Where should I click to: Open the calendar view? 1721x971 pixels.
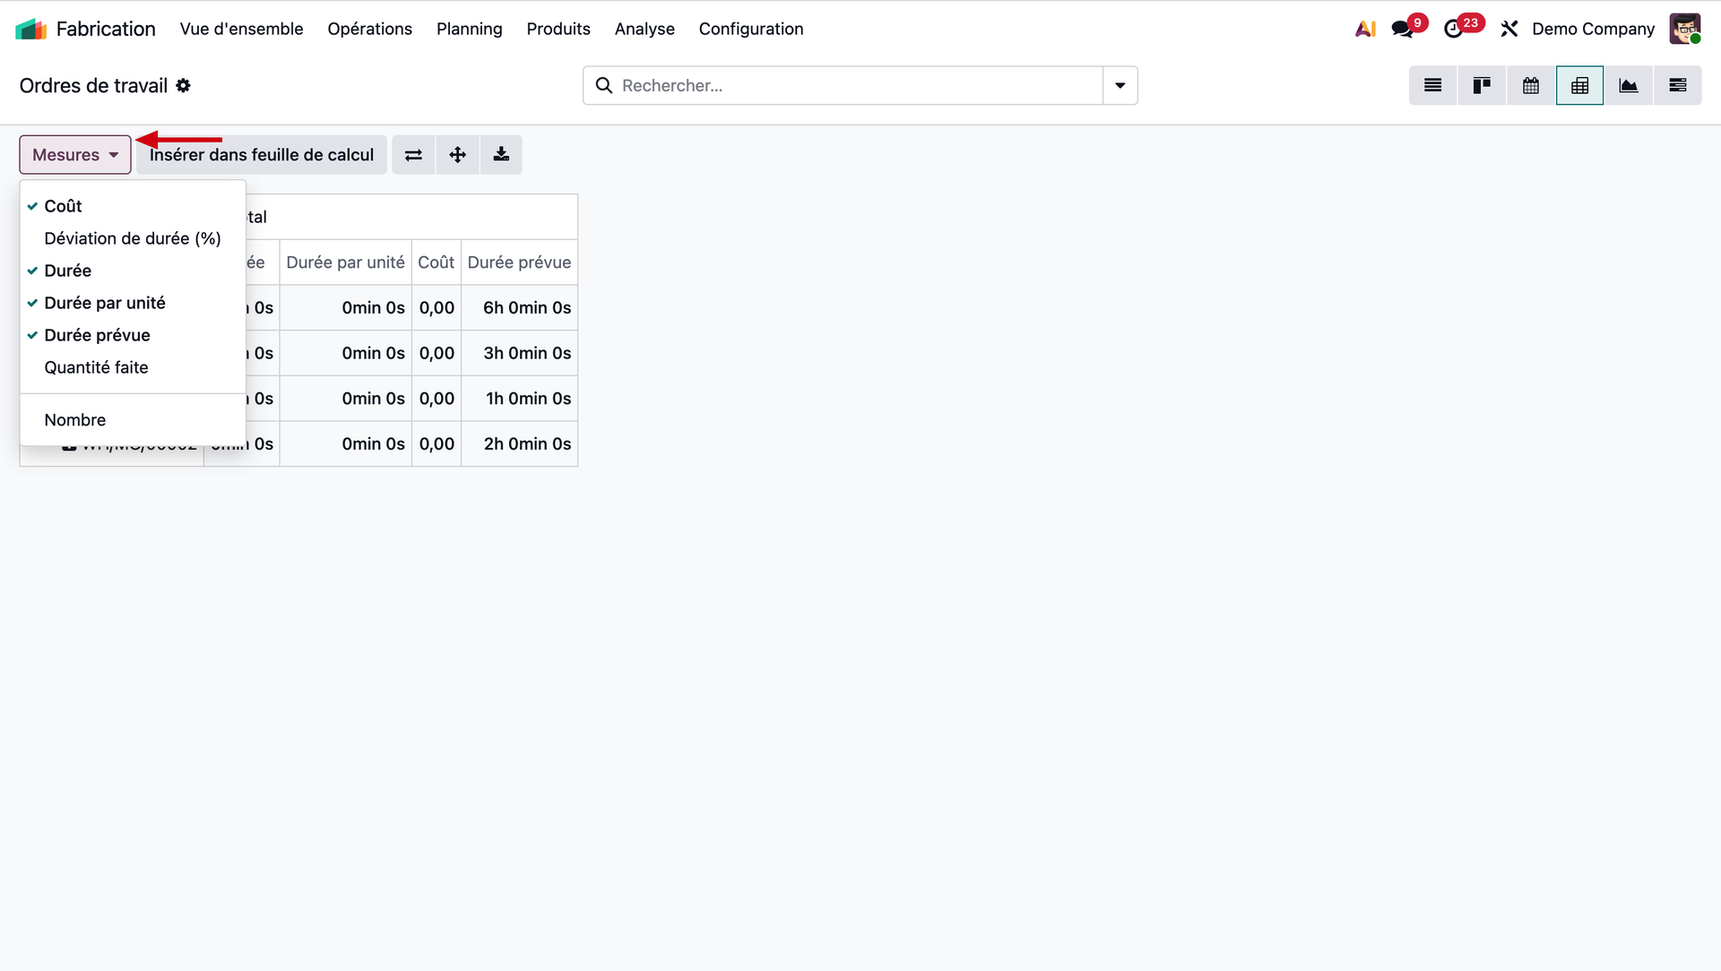click(1530, 85)
